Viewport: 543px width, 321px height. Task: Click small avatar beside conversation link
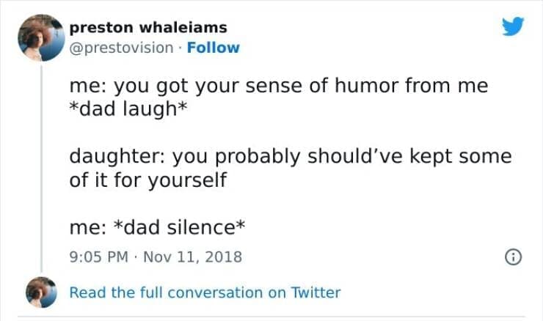click(x=41, y=292)
